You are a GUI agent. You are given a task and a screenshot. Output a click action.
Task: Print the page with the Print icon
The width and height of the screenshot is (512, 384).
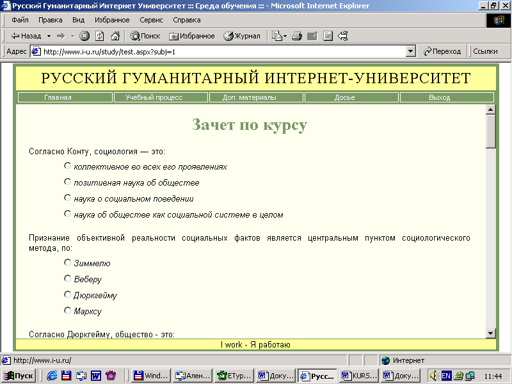297,36
